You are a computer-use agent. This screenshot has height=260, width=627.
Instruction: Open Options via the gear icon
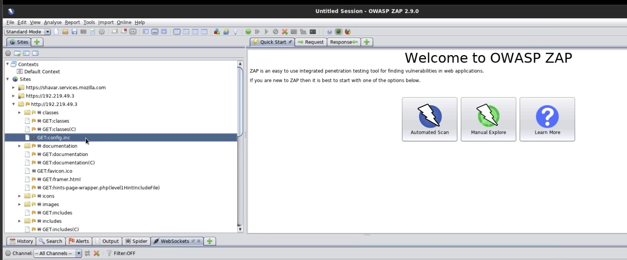coord(102,32)
